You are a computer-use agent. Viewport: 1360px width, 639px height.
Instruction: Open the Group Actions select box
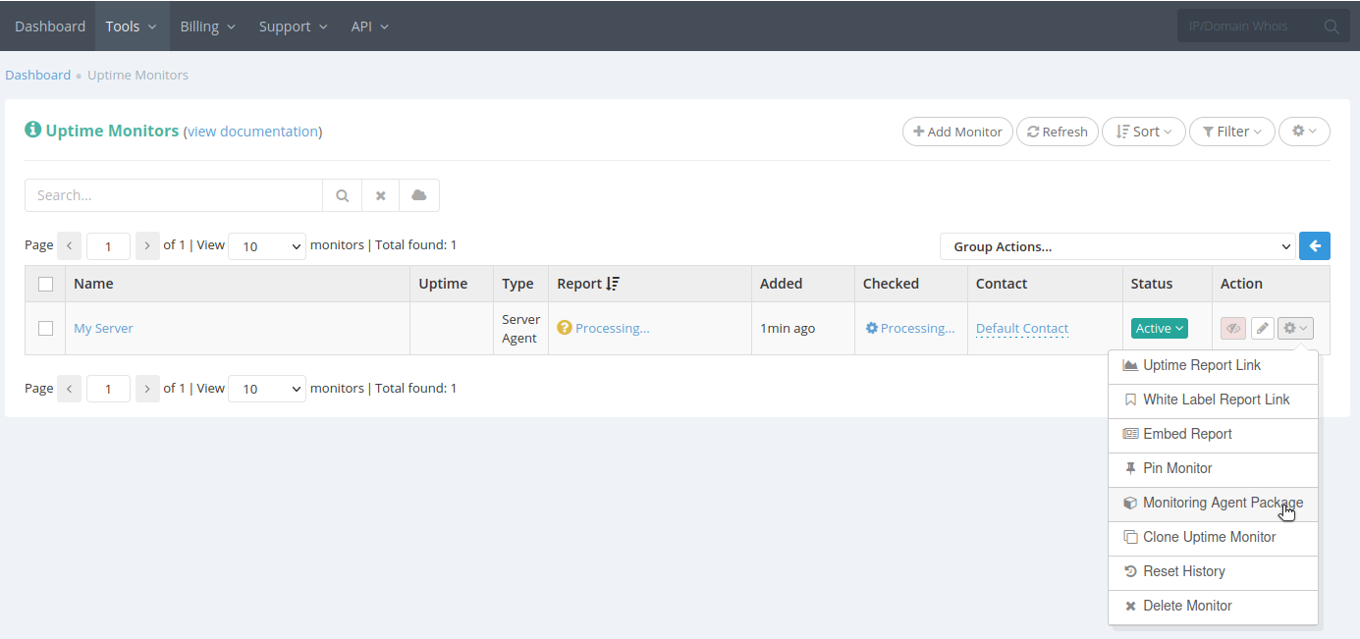(x=1117, y=246)
